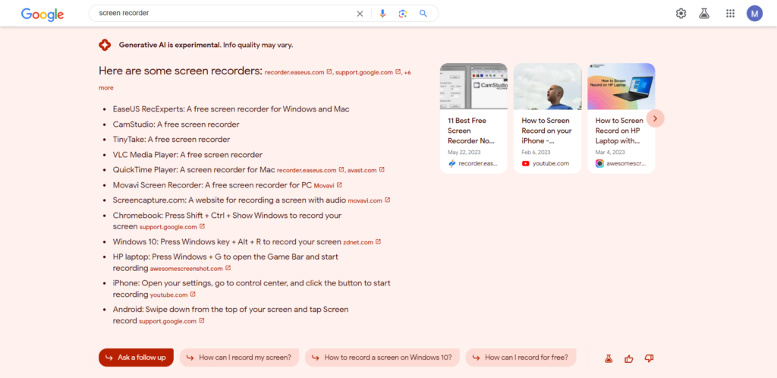
Task: Click the Generative AI sparkle icon
Action: click(x=105, y=45)
